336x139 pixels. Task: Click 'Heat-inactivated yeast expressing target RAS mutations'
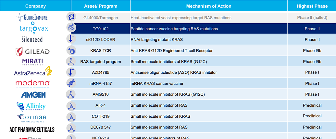181,18
